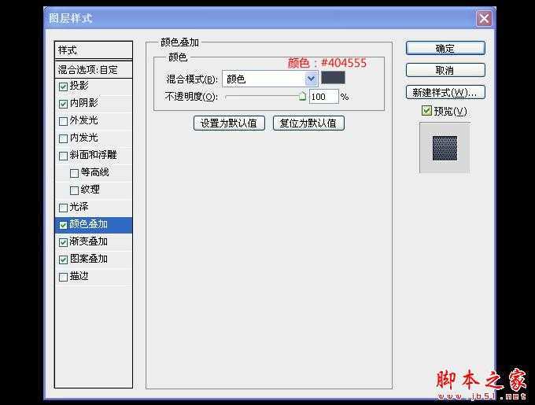This screenshot has width=535, height=405.
Task: Toggle the 图案叠加 checkbox
Action: (x=63, y=260)
